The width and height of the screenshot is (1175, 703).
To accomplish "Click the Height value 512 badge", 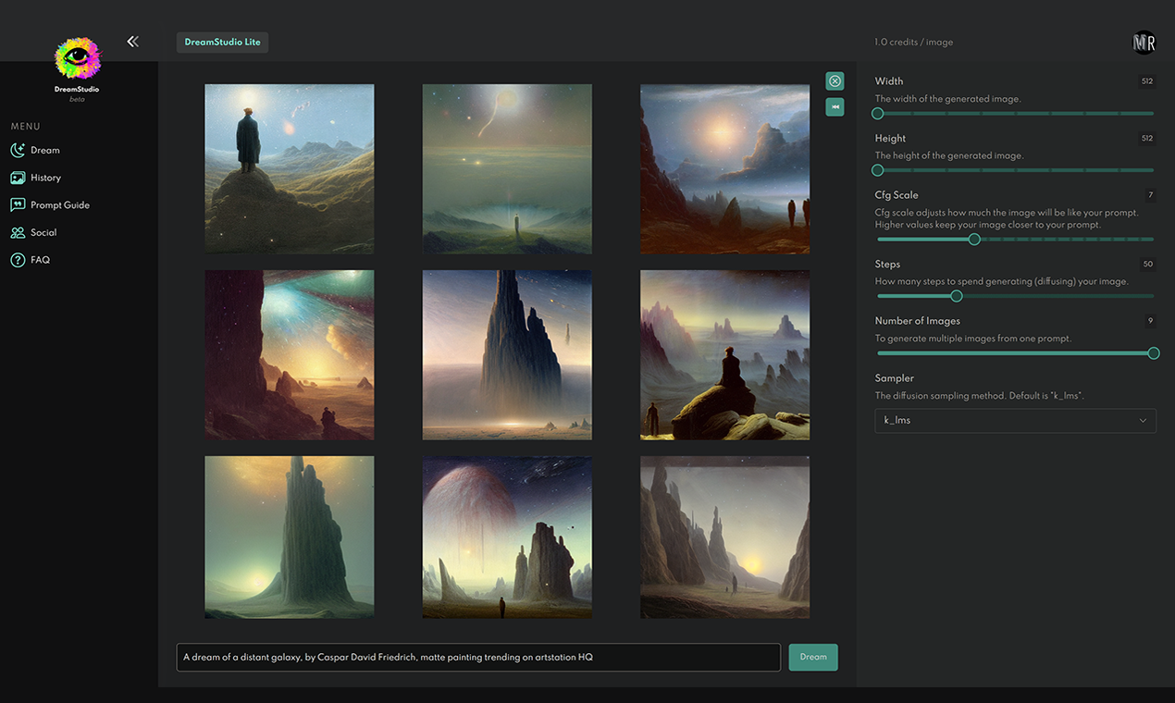I will click(x=1147, y=139).
